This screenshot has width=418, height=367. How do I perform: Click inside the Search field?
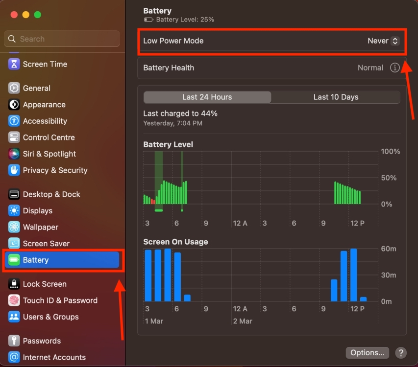point(61,39)
